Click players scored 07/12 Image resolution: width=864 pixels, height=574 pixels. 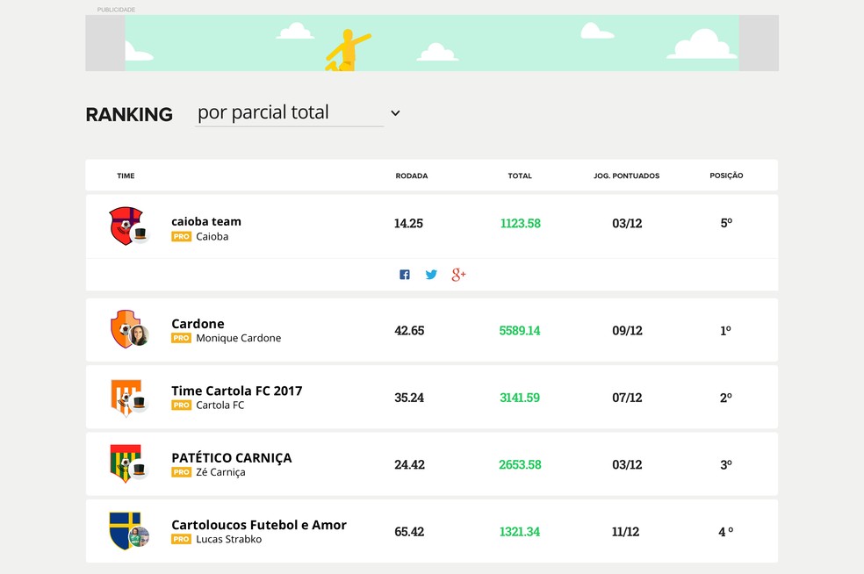coord(627,398)
